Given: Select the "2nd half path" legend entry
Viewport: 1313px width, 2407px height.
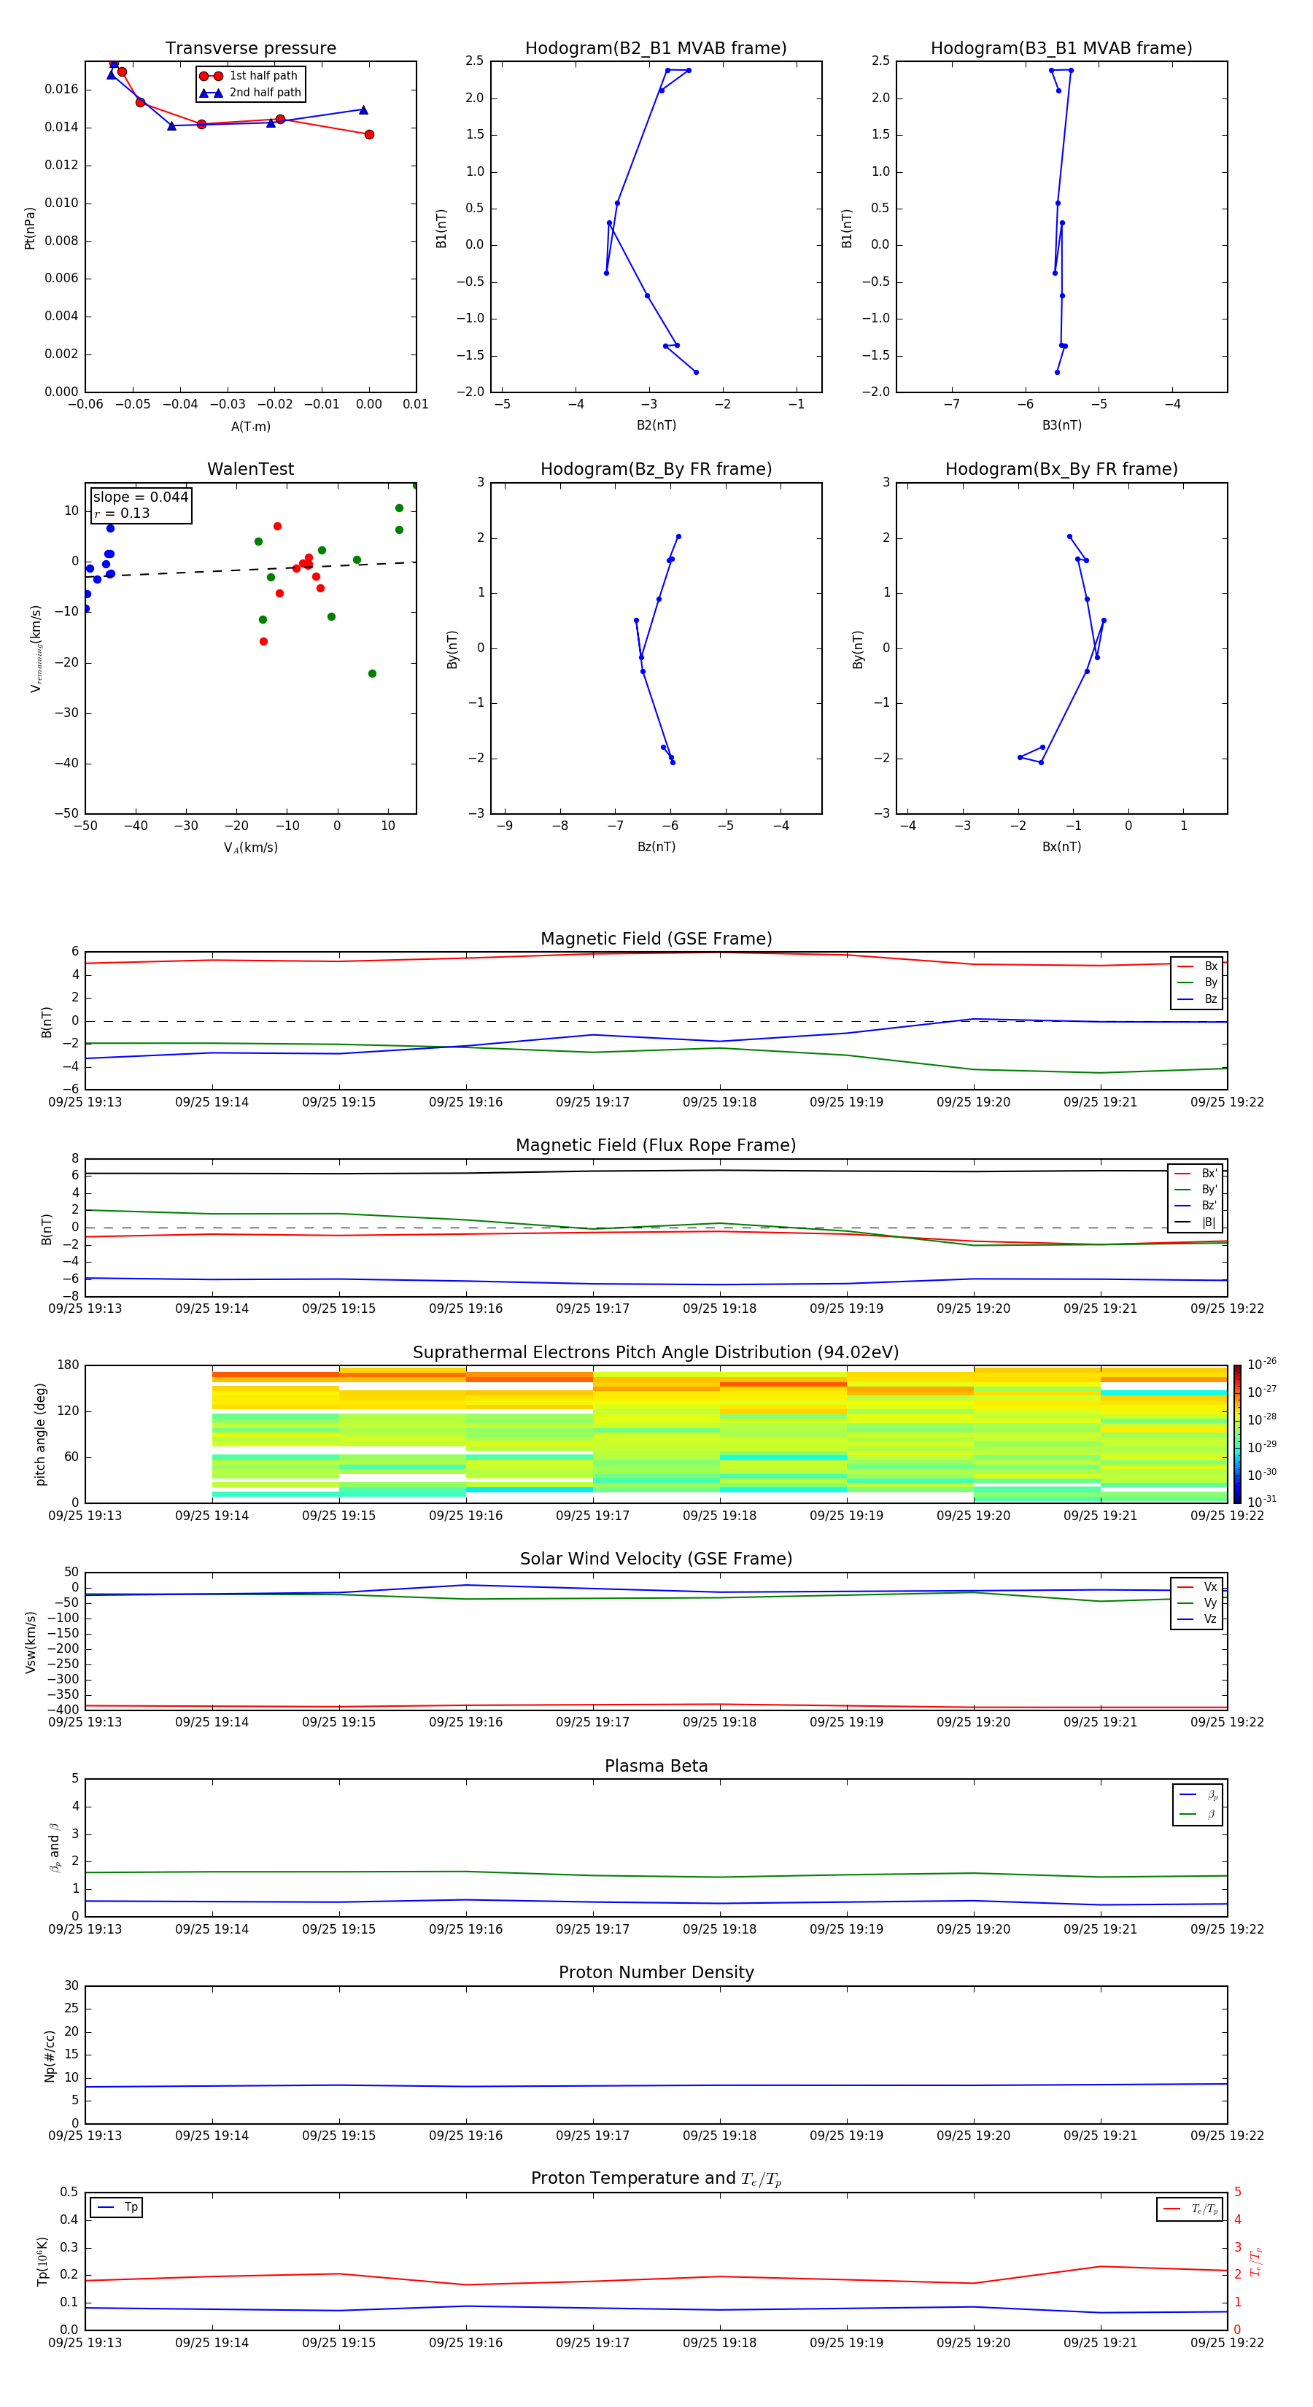Looking at the screenshot, I should 252,93.
